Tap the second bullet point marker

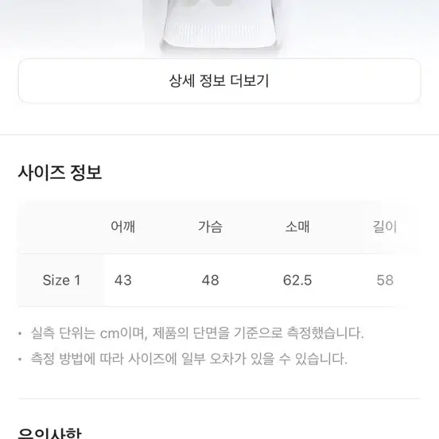[x=20, y=359]
